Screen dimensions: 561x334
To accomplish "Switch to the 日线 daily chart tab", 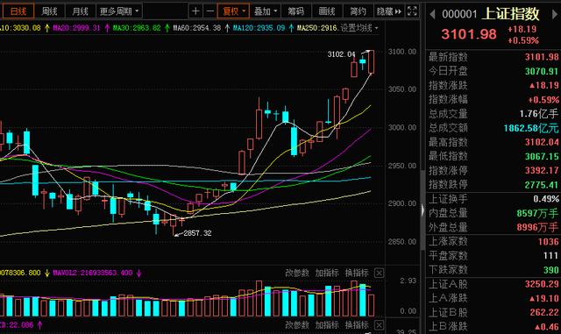I will [18, 11].
